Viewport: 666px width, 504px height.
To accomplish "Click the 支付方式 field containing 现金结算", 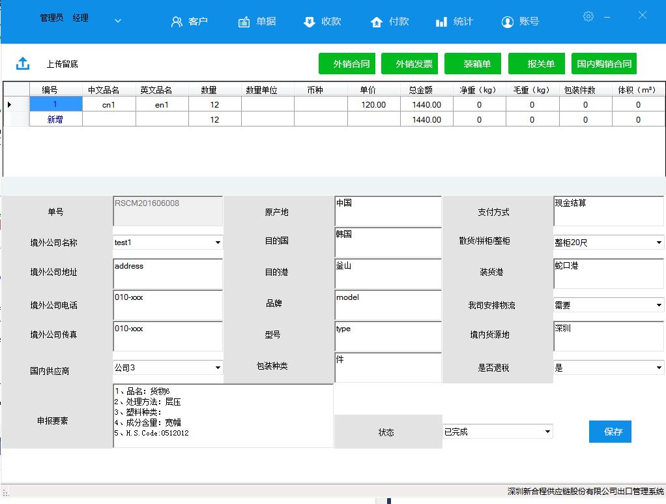I will point(609,211).
